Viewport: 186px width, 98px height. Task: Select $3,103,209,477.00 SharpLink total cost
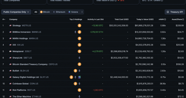coord(119,58)
